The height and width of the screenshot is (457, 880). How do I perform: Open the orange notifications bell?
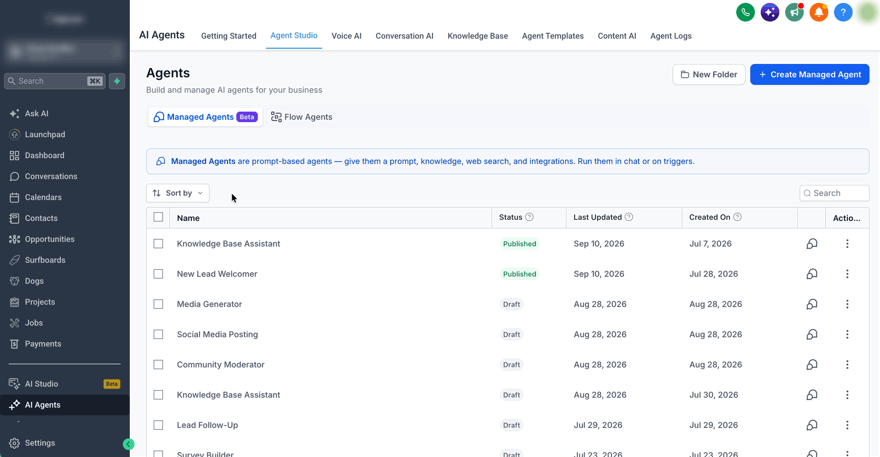coord(819,12)
